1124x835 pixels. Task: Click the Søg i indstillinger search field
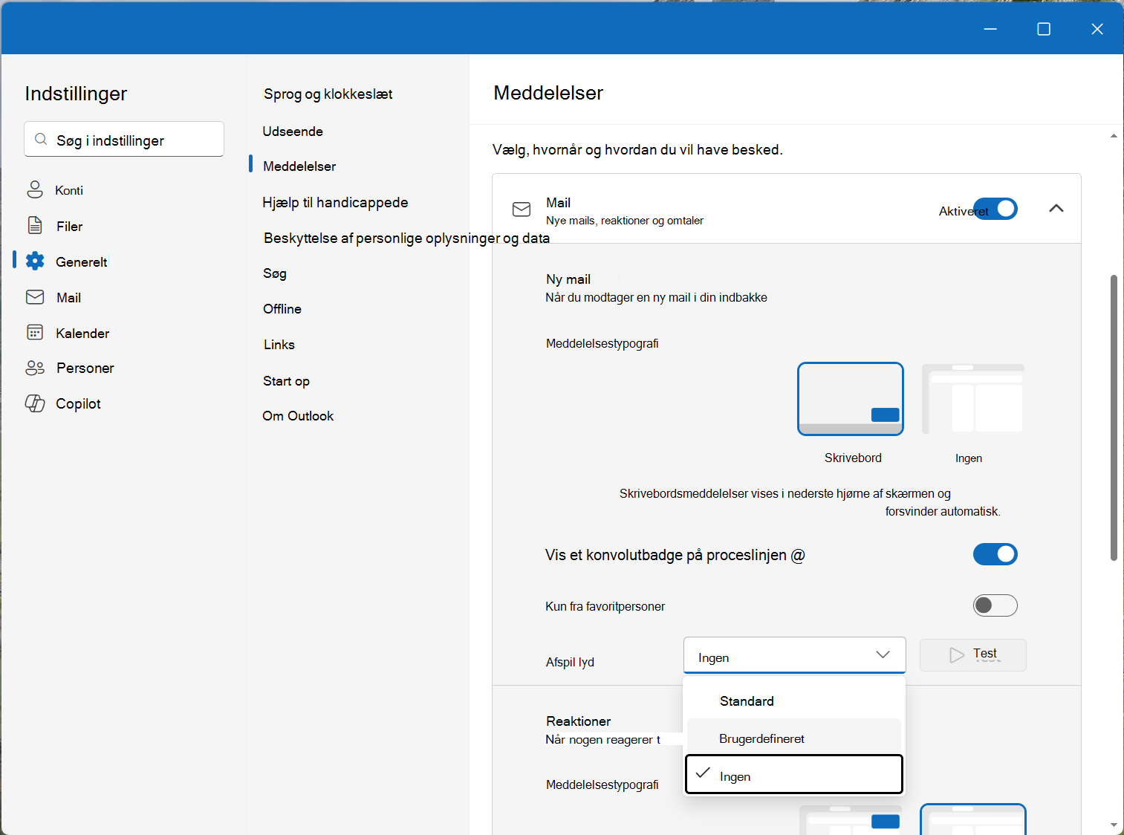click(124, 139)
